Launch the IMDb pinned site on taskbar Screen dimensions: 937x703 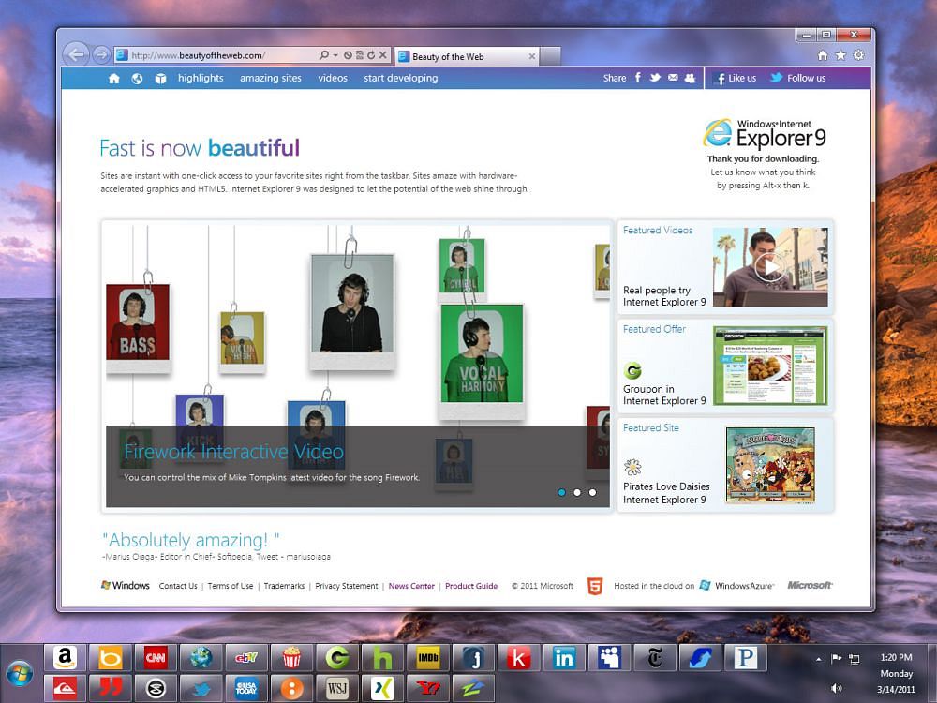click(x=428, y=658)
